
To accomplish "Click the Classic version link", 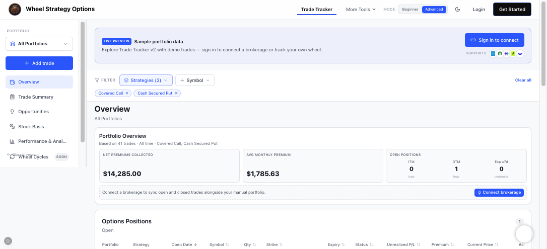I will click(23, 154).
